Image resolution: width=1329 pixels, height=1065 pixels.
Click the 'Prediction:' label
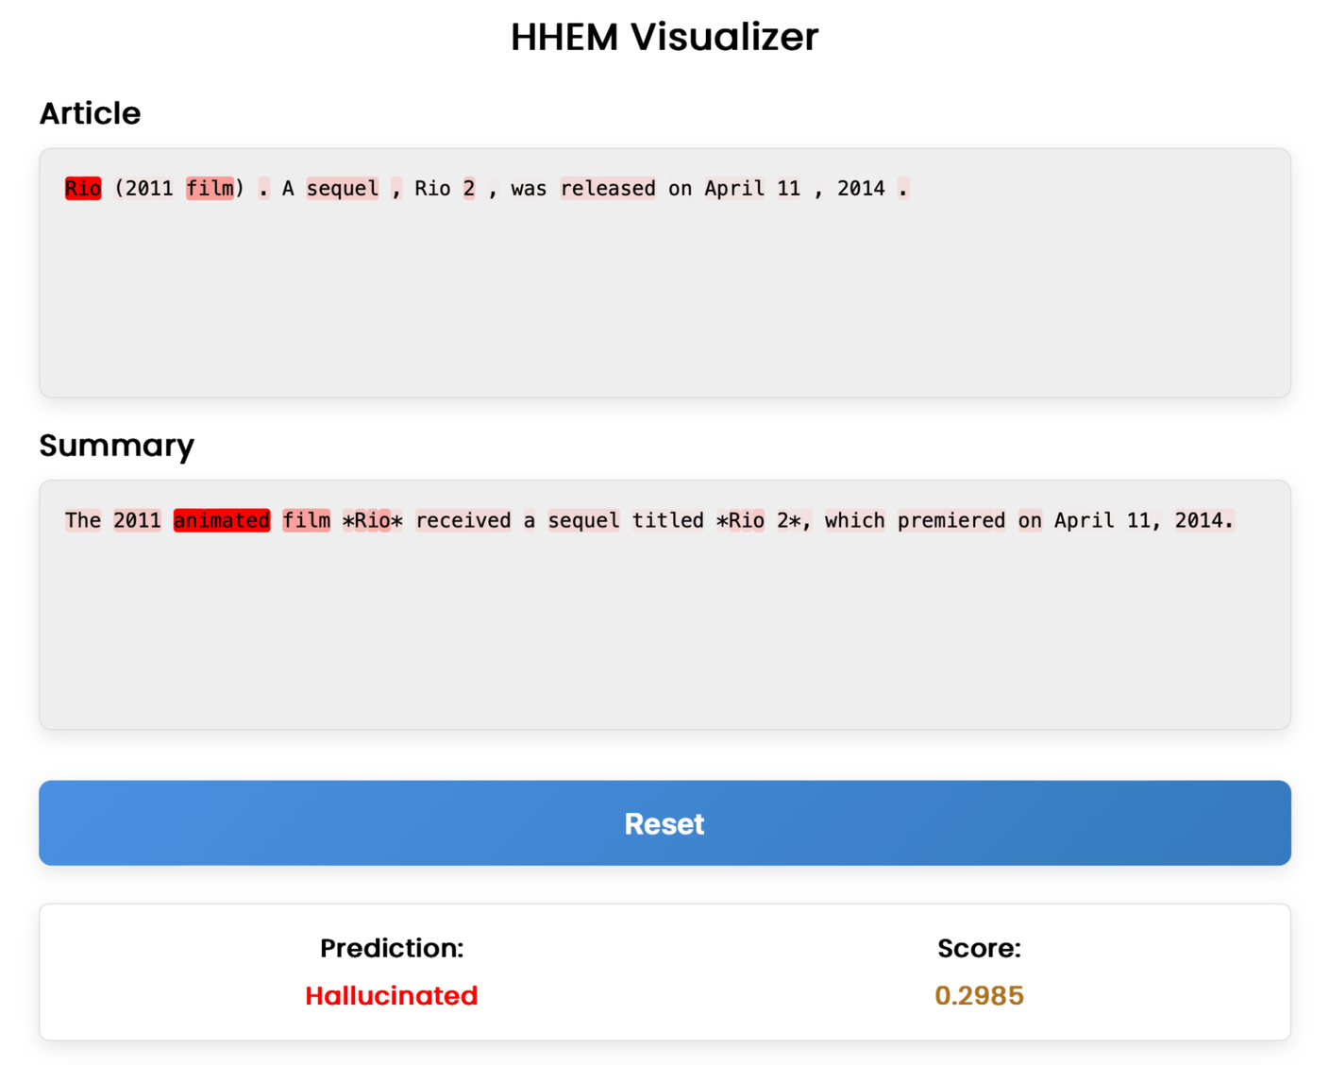pos(391,948)
